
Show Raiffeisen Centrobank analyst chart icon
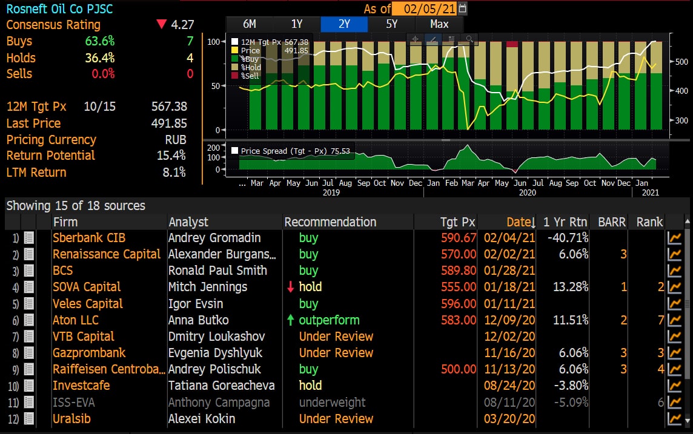click(674, 369)
